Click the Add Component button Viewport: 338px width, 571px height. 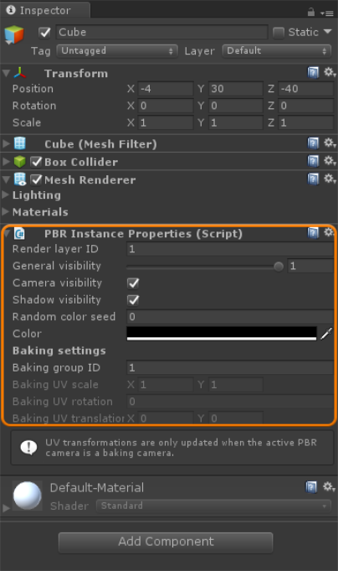click(166, 542)
